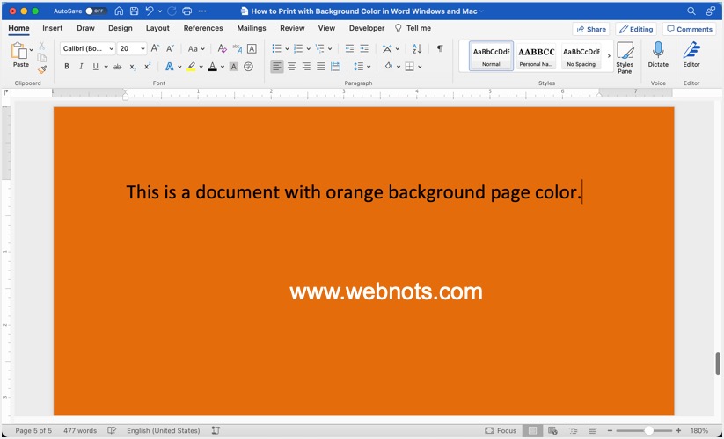
Task: Toggle Strikethrough formatting
Action: pos(117,67)
